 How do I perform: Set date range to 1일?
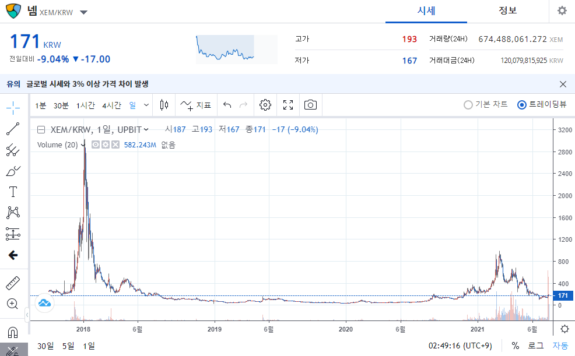pos(89,346)
